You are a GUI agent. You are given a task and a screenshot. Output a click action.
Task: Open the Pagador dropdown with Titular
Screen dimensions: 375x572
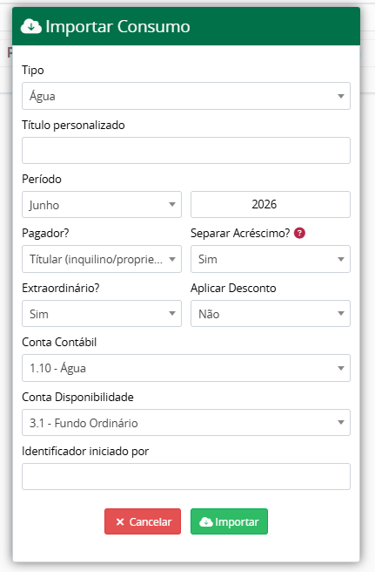(x=102, y=259)
